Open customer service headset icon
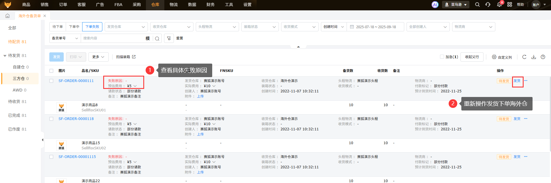Screen dimensions: 551x183 (x=488, y=5)
